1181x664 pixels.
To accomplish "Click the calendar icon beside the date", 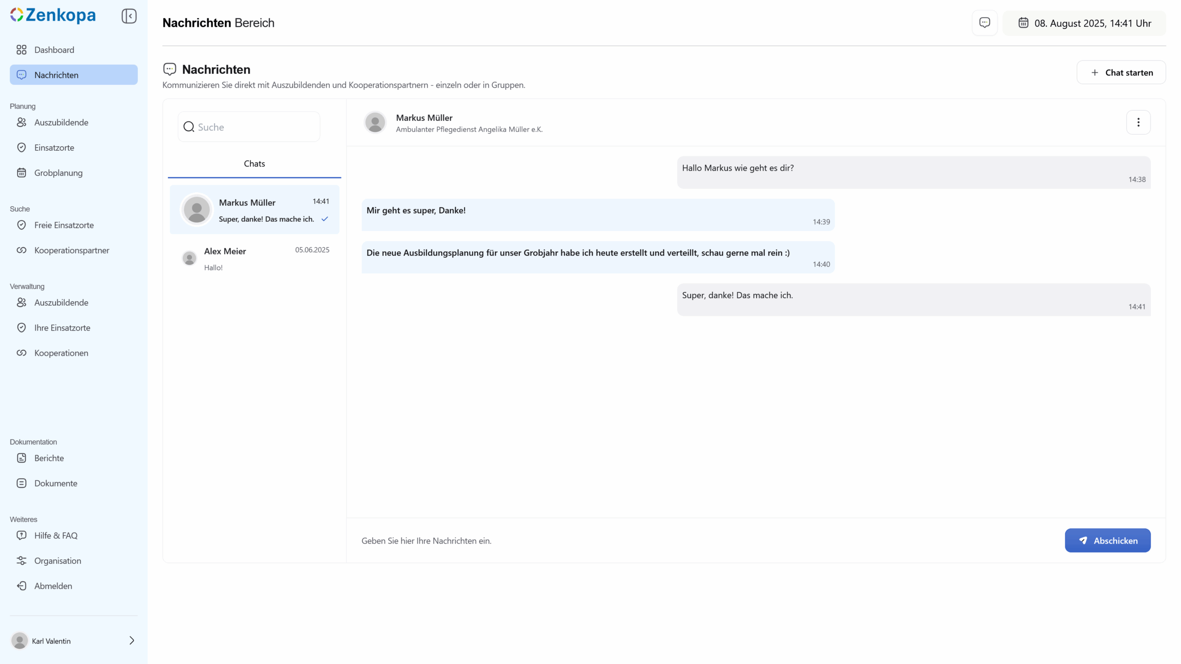I will coord(1023,23).
